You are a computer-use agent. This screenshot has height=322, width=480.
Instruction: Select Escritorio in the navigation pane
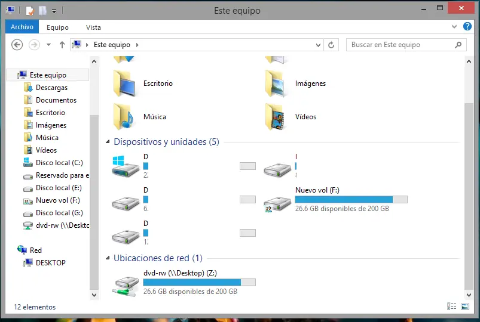(x=50, y=113)
